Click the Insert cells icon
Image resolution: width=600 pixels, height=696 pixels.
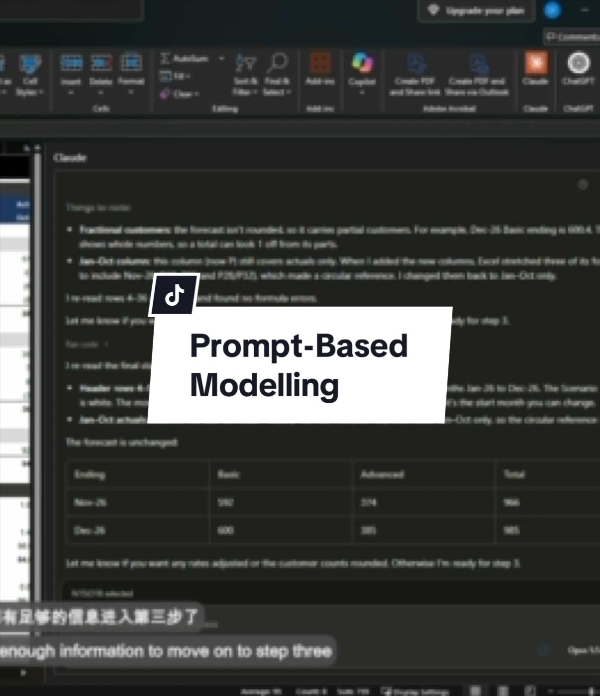(x=71, y=63)
